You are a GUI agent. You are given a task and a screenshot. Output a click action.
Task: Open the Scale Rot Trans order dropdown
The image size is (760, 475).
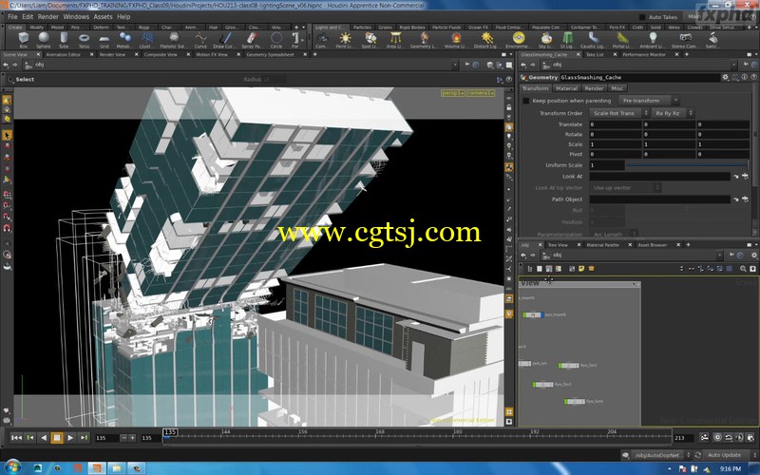coord(618,113)
